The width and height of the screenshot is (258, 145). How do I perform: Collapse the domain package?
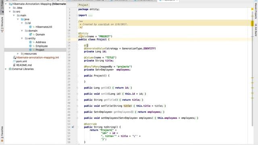coord(22,31)
